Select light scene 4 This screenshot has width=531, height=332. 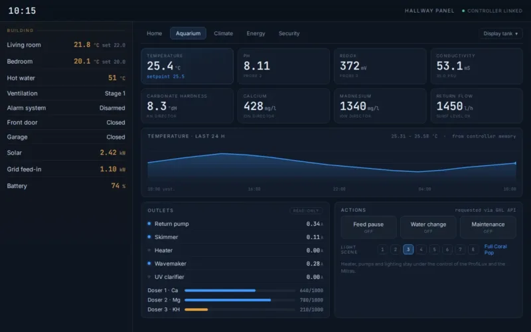[421, 250]
